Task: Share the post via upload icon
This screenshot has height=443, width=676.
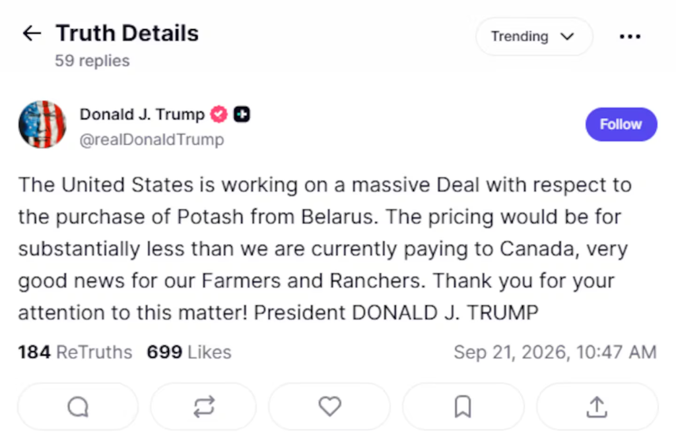Action: pyautogui.click(x=597, y=407)
